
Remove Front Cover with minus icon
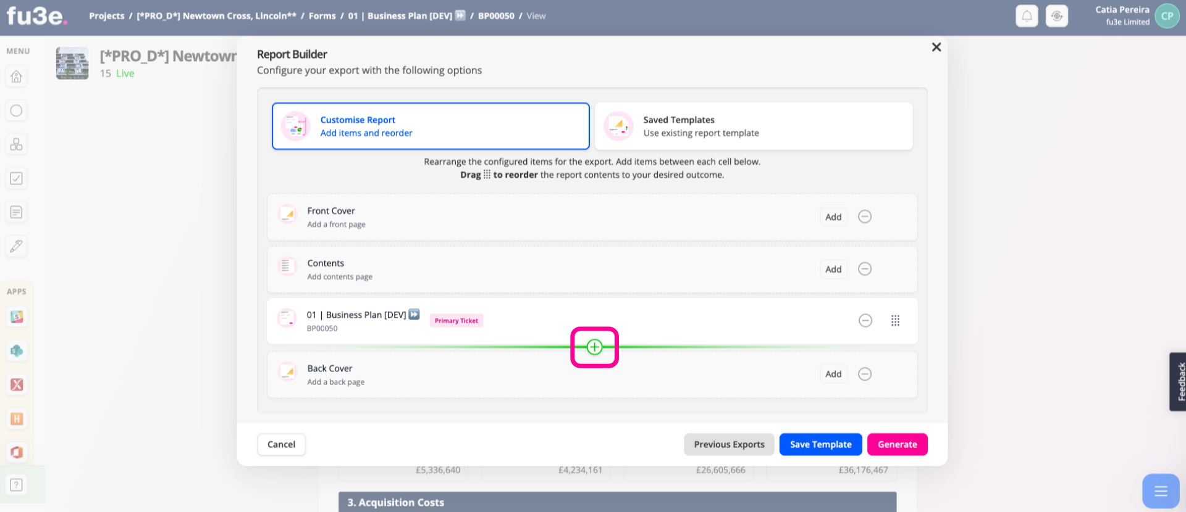[x=865, y=217]
